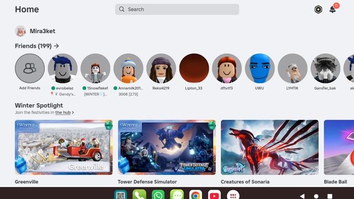Click dftvtf3 name label
Image resolution: width=354 pixels, height=199 pixels.
tap(227, 88)
